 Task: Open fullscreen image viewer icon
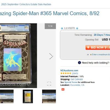pyautogui.click(x=49, y=84)
